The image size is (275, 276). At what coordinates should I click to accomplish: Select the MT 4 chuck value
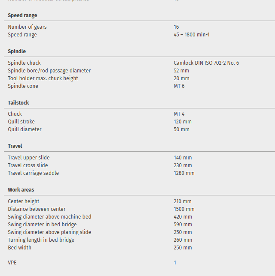(x=179, y=114)
